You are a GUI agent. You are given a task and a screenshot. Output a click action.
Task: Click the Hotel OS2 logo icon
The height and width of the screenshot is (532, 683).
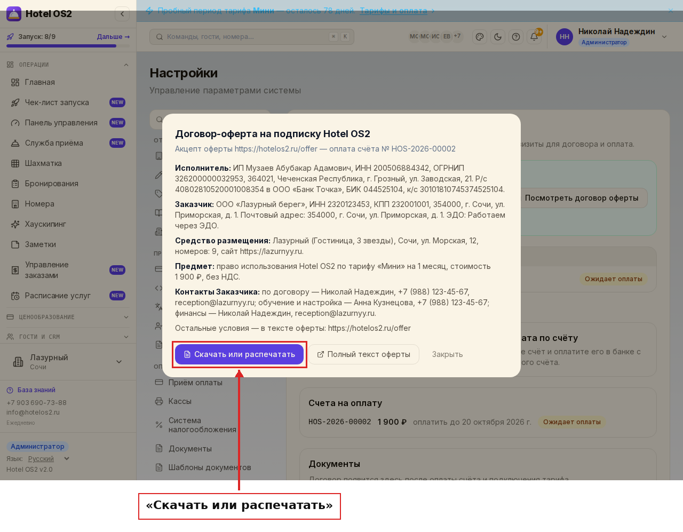(x=14, y=14)
